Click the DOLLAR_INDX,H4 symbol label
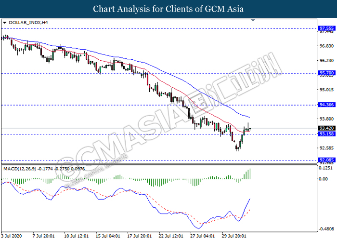The height and width of the screenshot is (241, 337). (27, 23)
